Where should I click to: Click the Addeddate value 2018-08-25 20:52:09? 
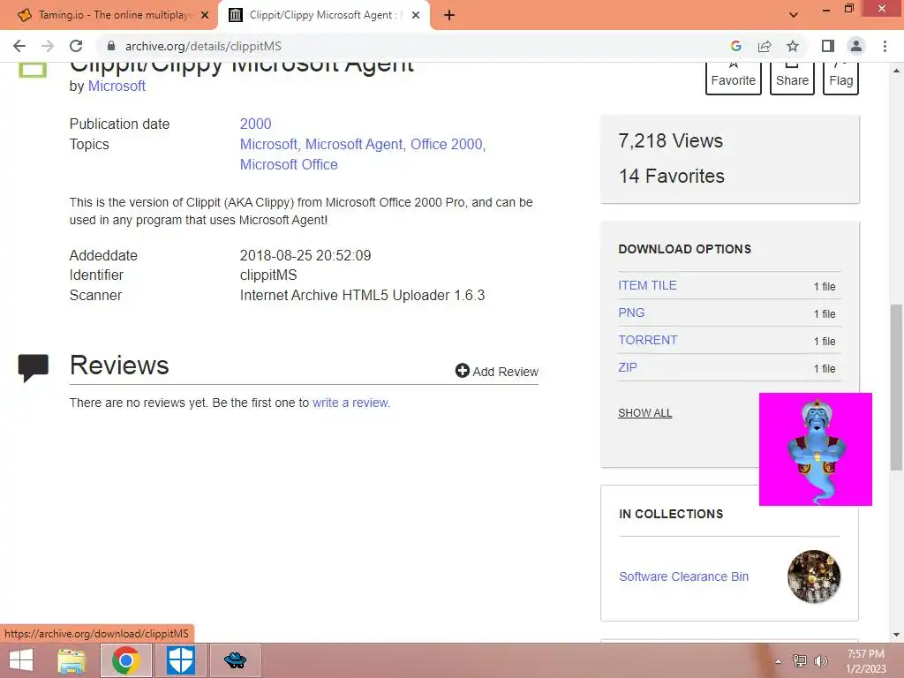[x=305, y=255]
